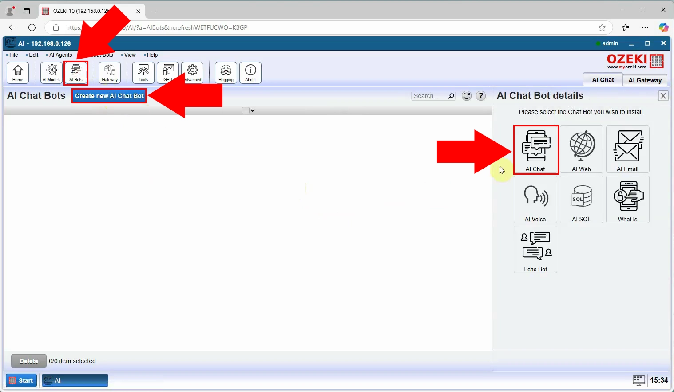Tick the select-all checkbox in list header

246,110
